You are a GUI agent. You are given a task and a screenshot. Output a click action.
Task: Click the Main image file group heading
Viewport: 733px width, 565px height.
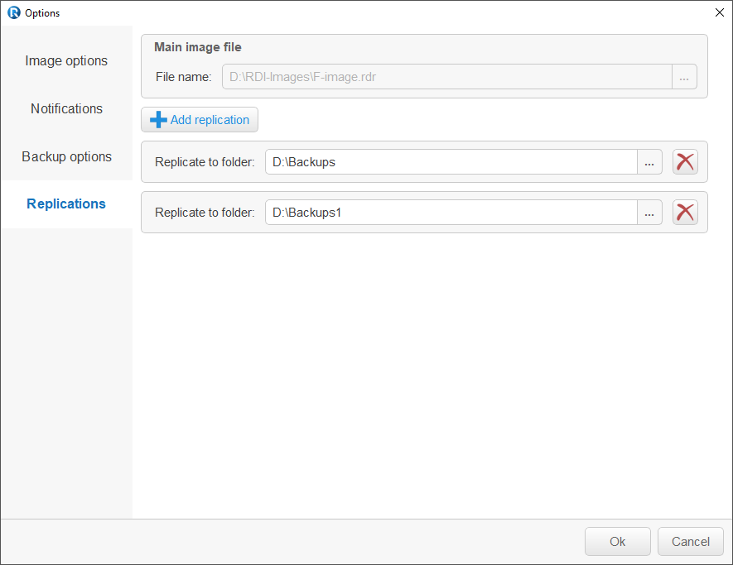tap(198, 47)
